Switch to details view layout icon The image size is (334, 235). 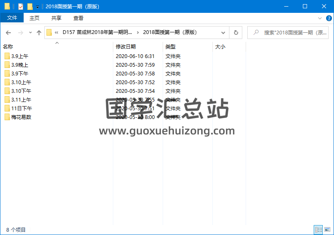(x=318, y=230)
